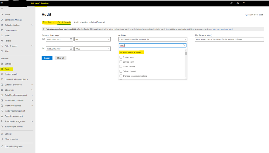Open More resources in the sidebar
This screenshot has width=269, height=153.
tap(11, 139)
